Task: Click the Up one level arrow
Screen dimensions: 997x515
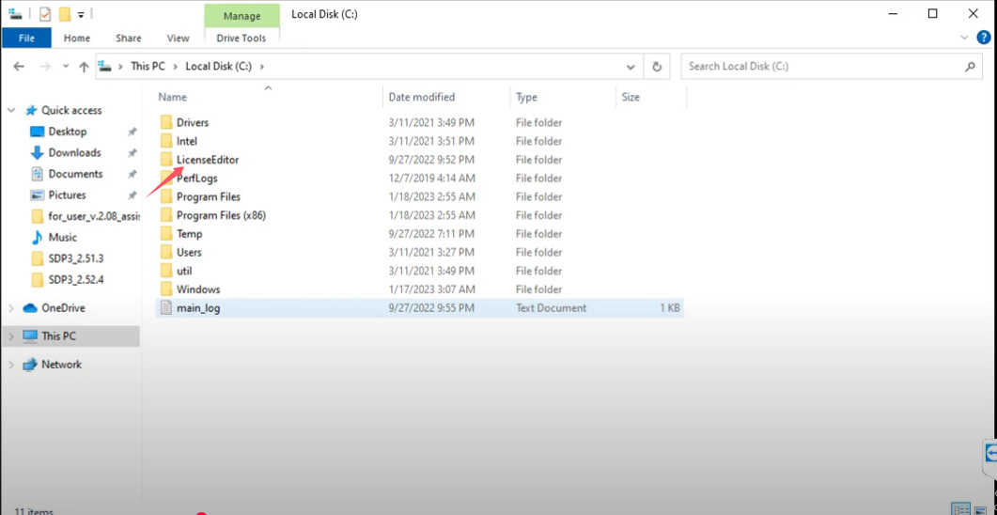Action: [84, 66]
